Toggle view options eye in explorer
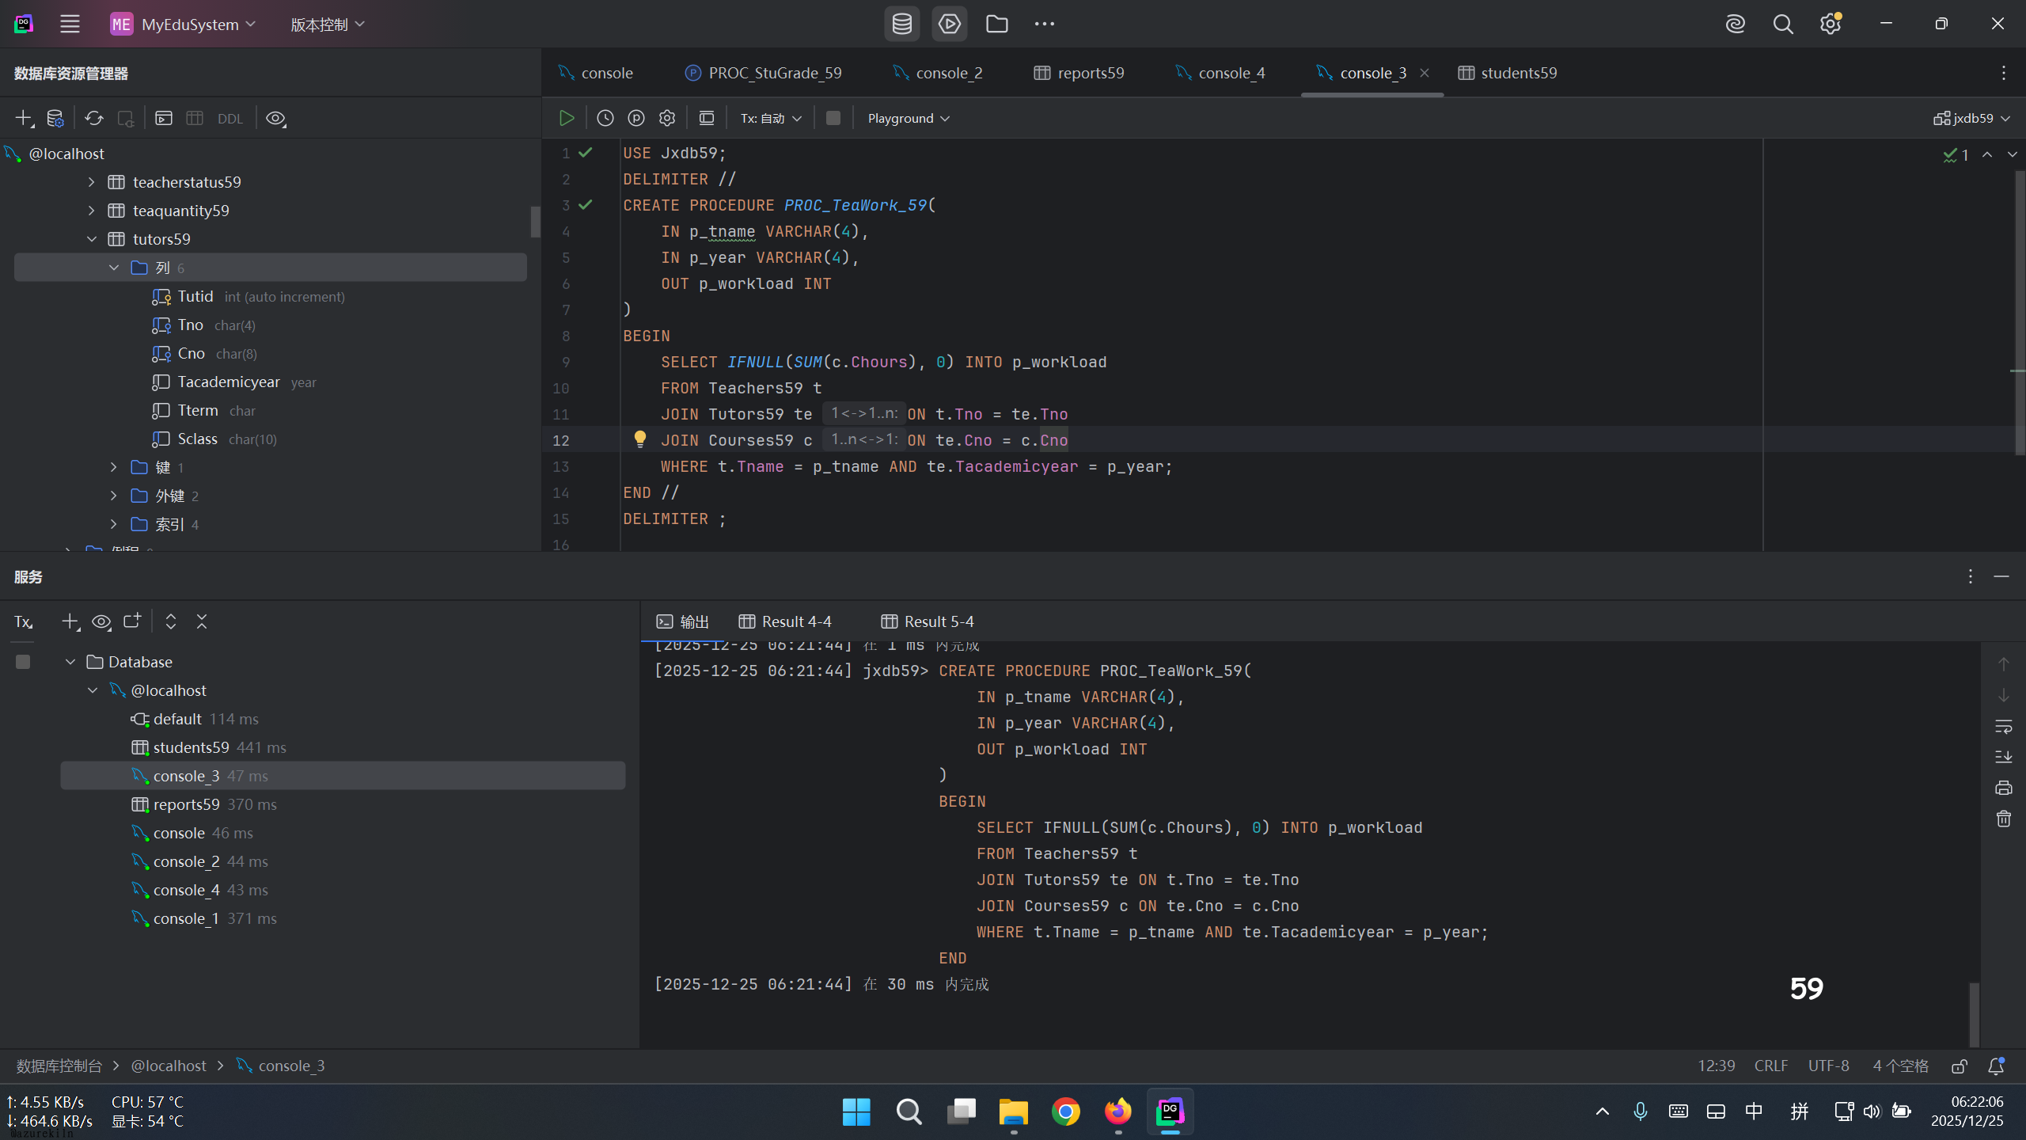This screenshot has height=1140, width=2026. (275, 118)
